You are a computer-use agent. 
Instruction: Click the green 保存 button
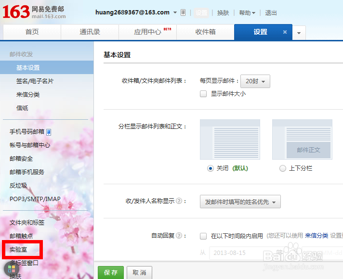click(111, 272)
